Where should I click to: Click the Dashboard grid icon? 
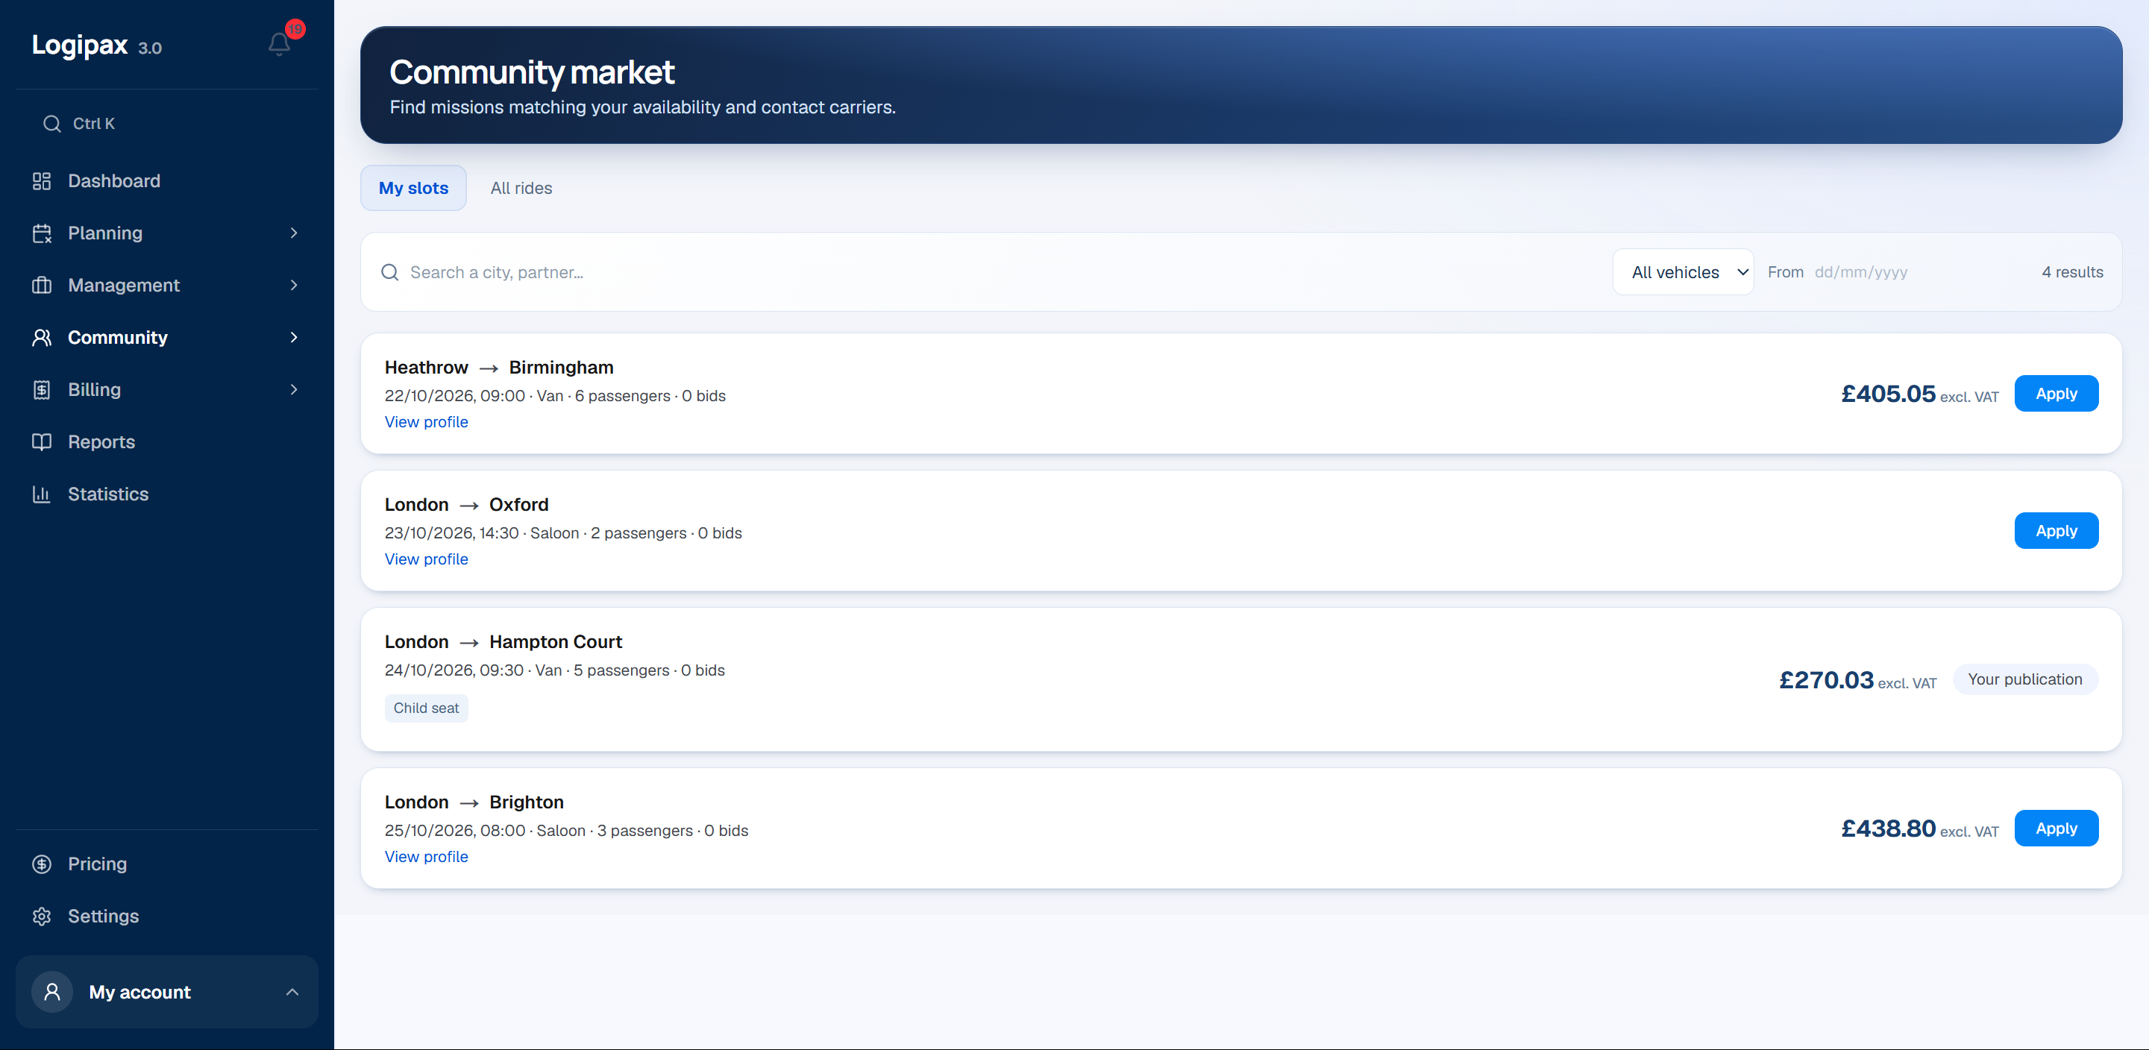pyautogui.click(x=42, y=181)
